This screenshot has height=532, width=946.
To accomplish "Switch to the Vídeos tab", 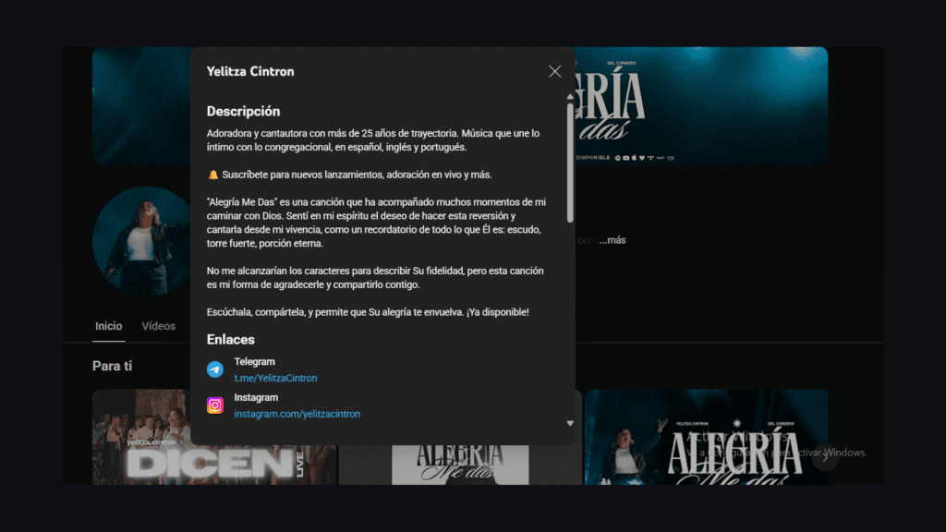I will tap(159, 326).
